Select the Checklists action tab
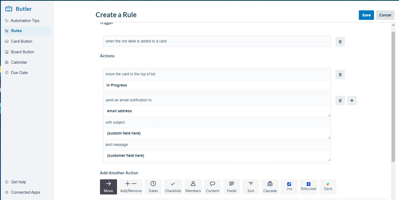Image resolution: width=399 pixels, height=200 pixels. tap(173, 187)
